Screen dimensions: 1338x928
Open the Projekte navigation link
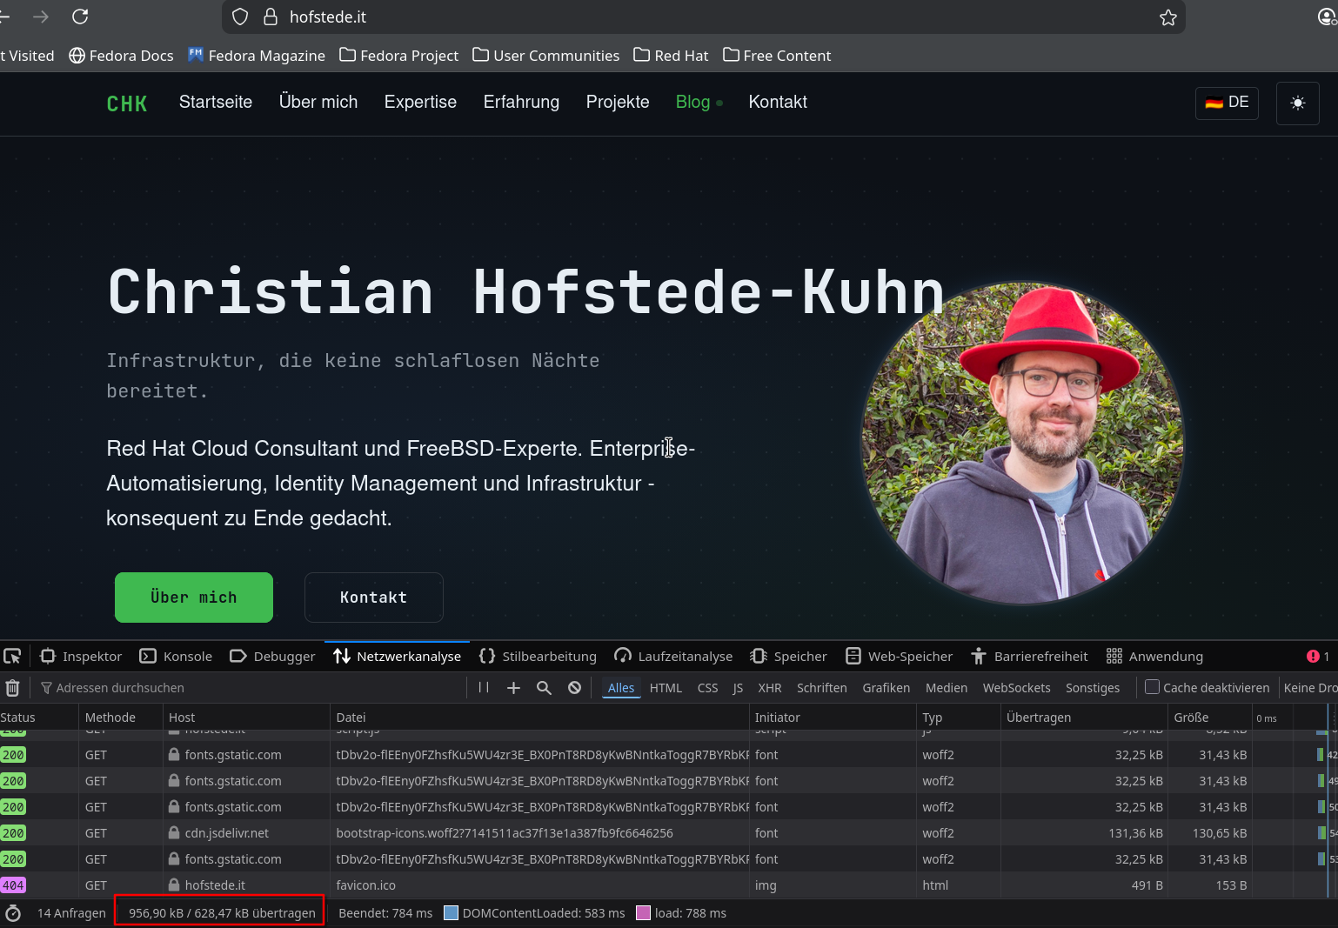[x=618, y=102]
